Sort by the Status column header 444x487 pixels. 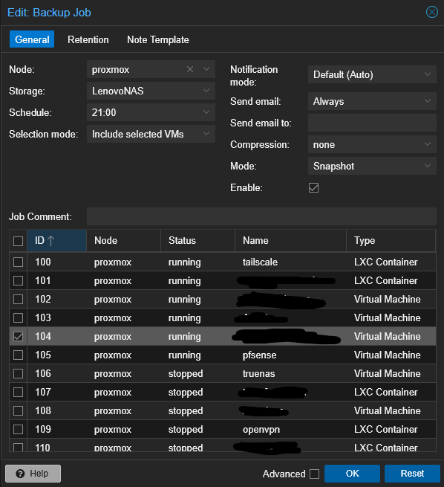coord(197,240)
